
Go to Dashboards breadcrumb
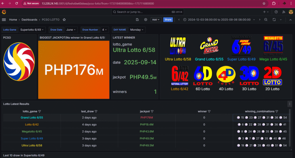click(29, 20)
